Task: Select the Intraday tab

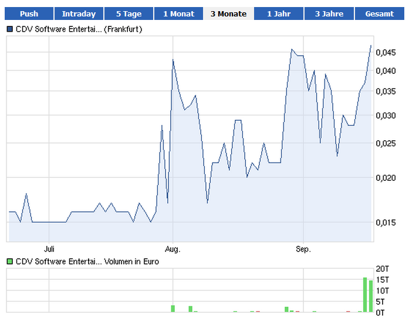Action: click(79, 13)
